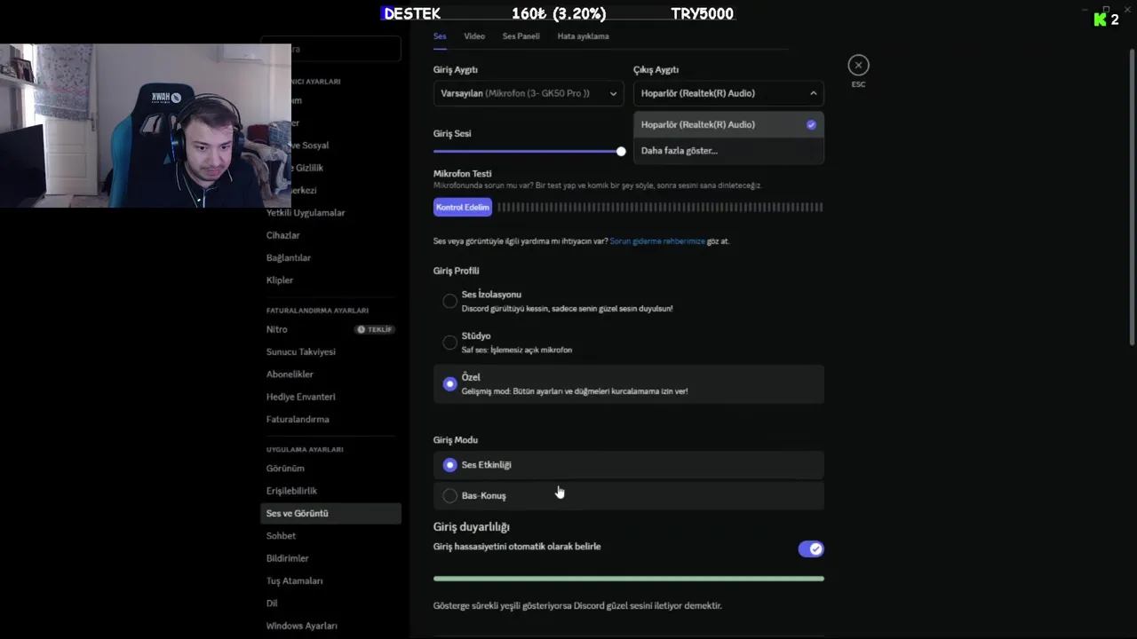
Task: Click the microphone test level meter
Action: point(660,207)
